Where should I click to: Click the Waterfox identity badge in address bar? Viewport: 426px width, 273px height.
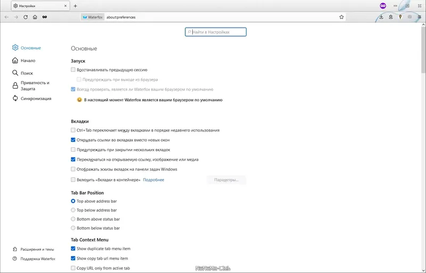point(93,17)
